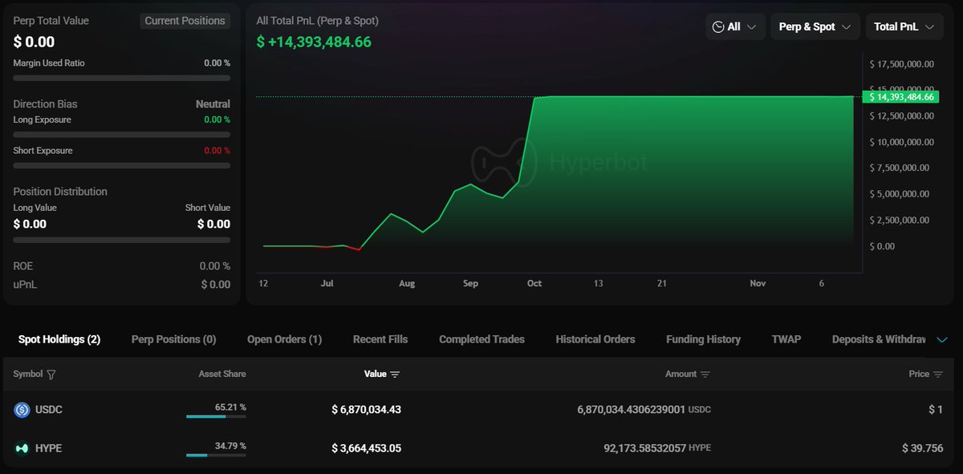Open the Historical Orders tab
963x474 pixels.
coord(595,339)
